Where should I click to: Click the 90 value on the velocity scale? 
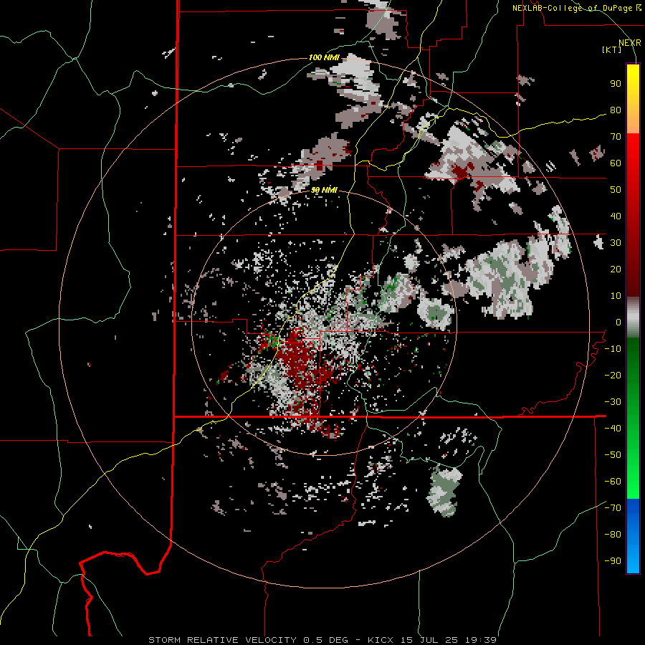(x=616, y=84)
